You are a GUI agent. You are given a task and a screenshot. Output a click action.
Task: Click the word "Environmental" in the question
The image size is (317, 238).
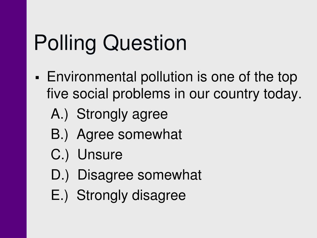(x=92, y=77)
